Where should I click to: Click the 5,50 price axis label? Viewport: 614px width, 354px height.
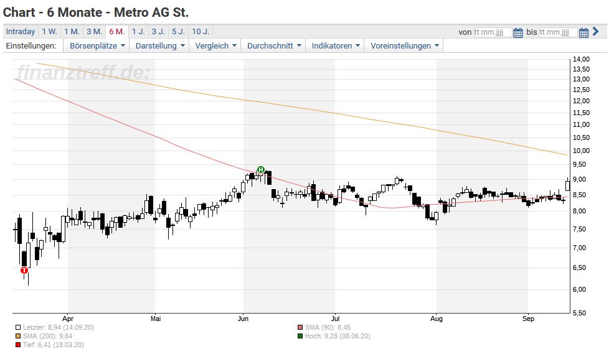pos(581,313)
